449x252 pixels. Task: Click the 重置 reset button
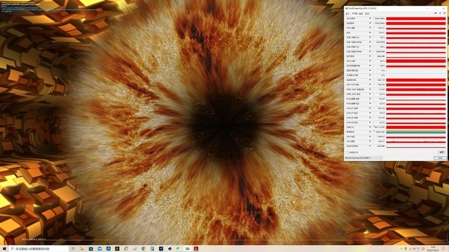(x=441, y=152)
